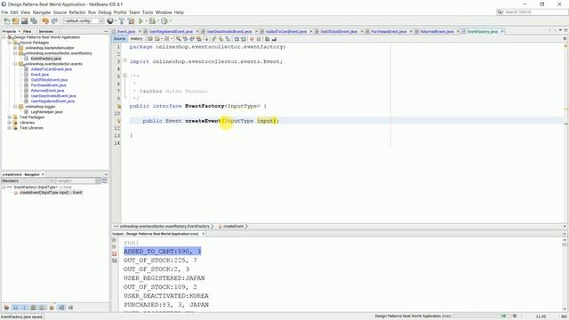Select AddedToCartEvent.java in the Projects tree
The width and height of the screenshot is (569, 320).
coord(52,69)
